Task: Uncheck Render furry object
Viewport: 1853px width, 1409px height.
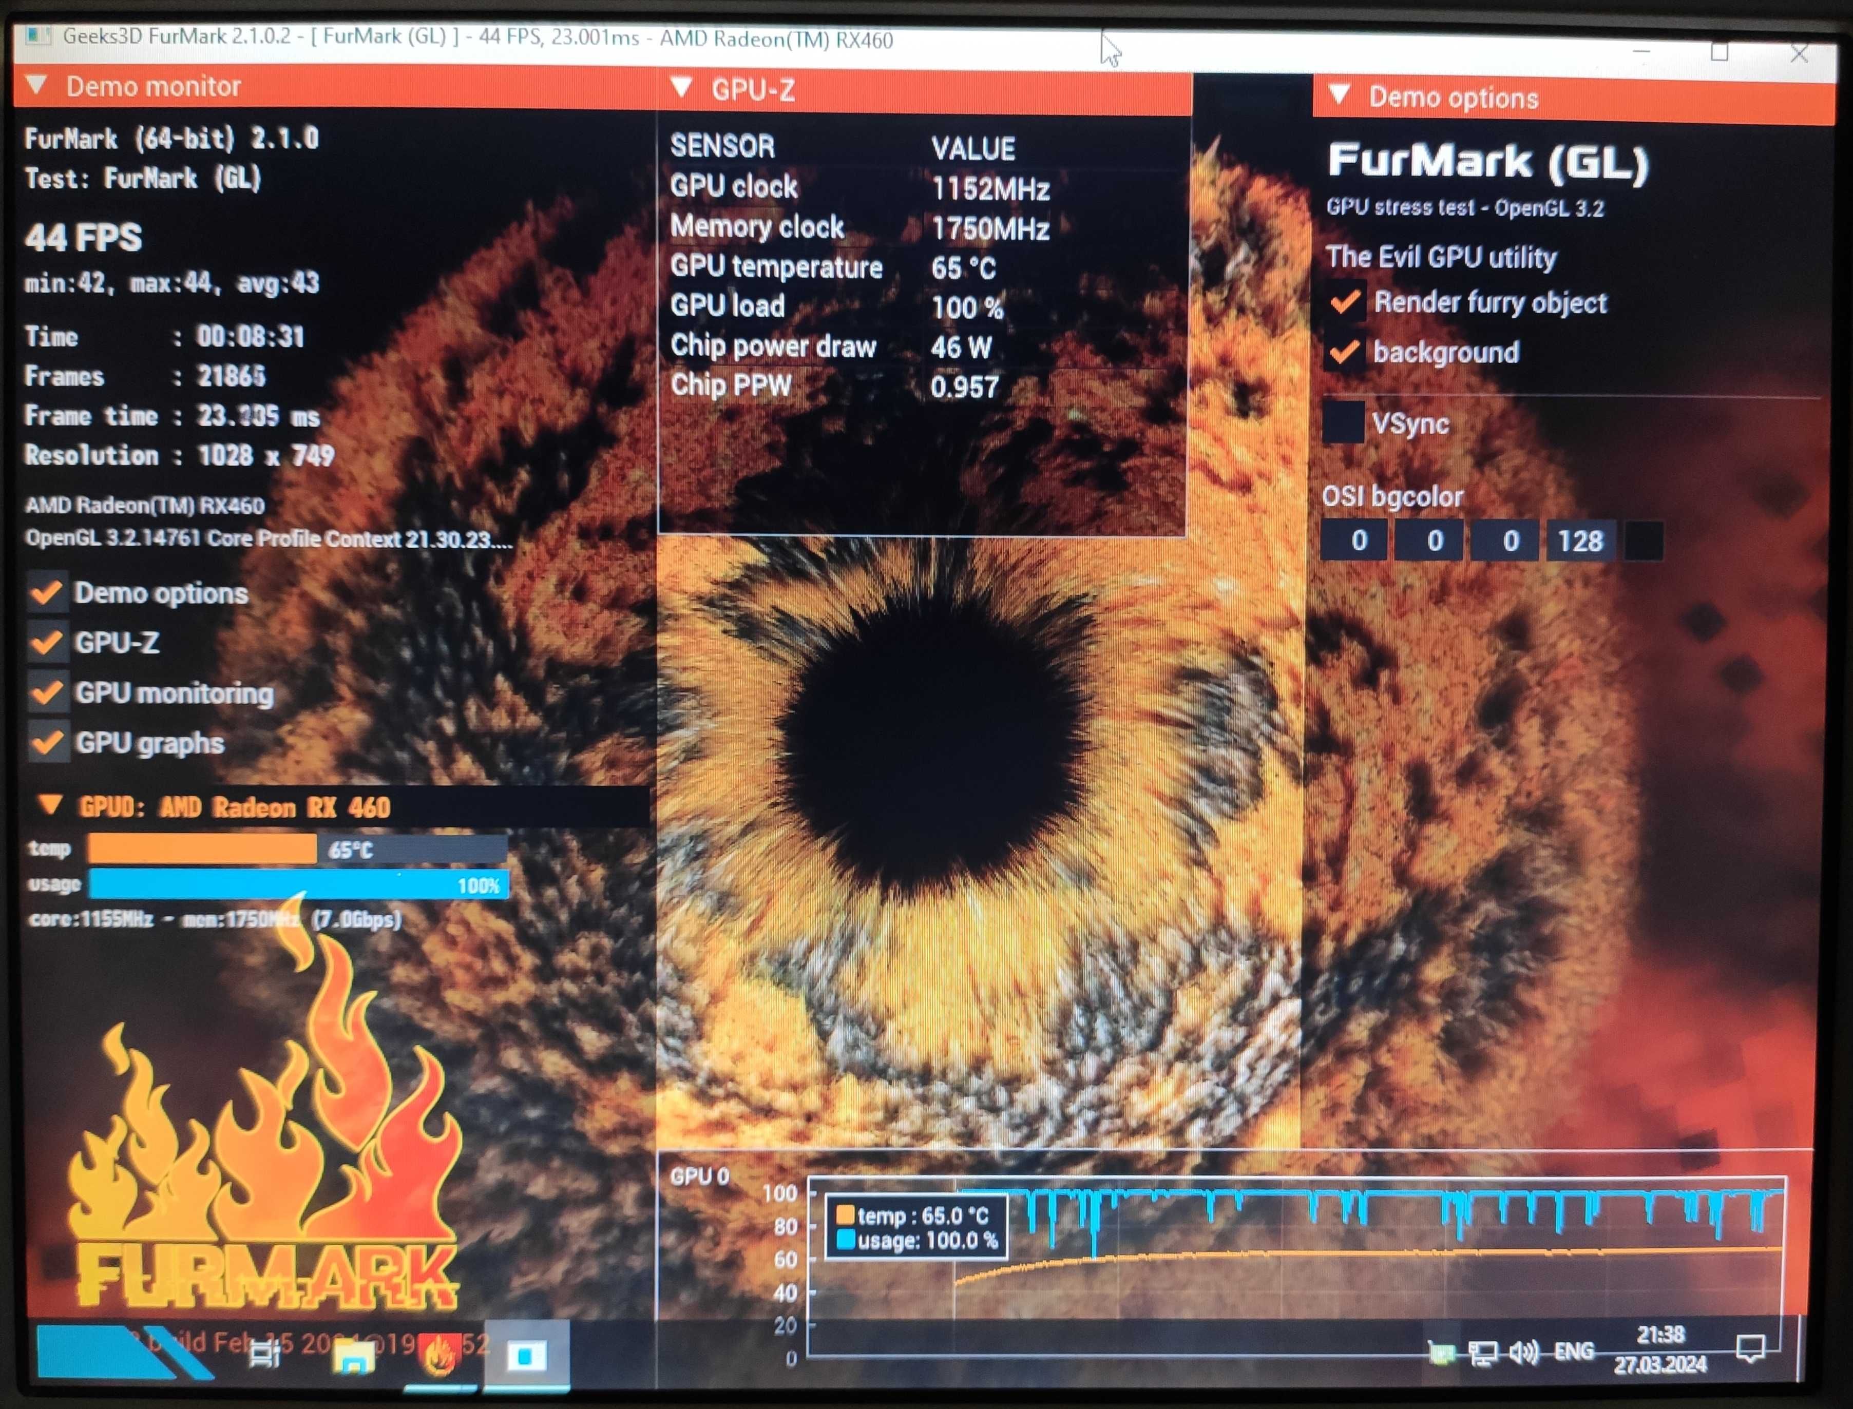Action: (1345, 302)
